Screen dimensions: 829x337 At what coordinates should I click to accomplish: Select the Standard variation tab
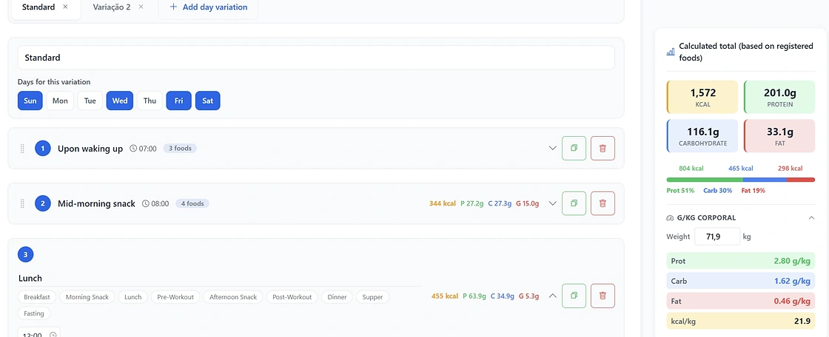pyautogui.click(x=38, y=7)
